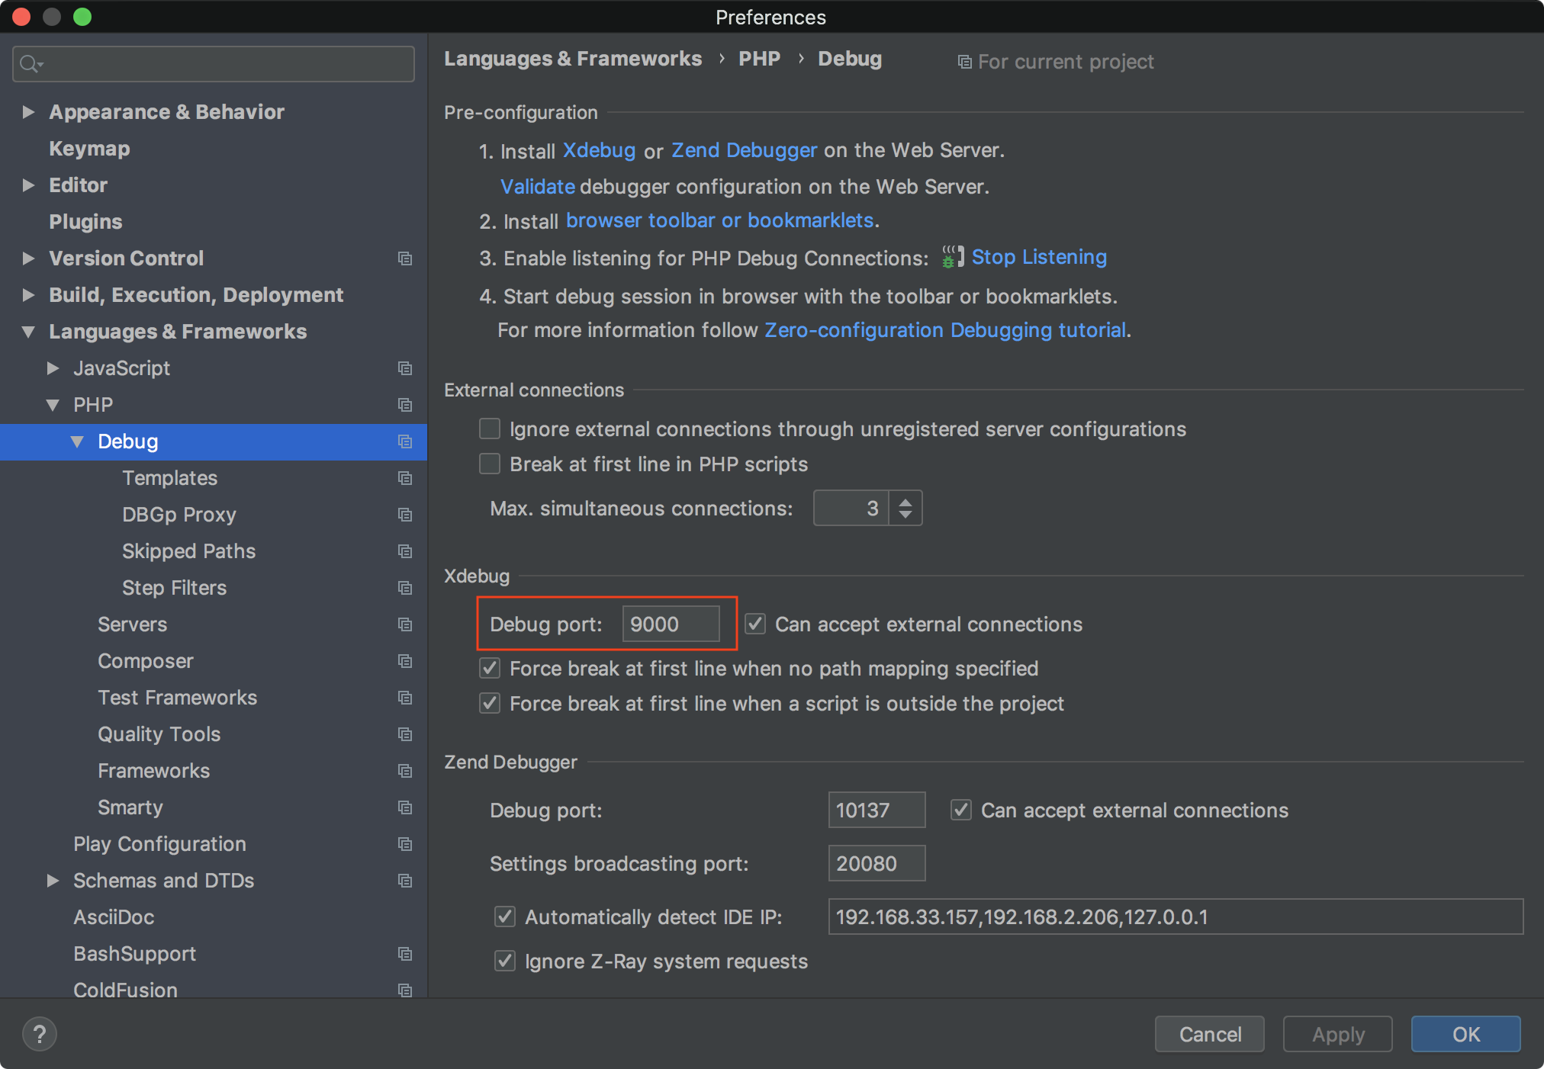
Task: Check Ignore external connections through unregistered servers
Action: tap(490, 429)
